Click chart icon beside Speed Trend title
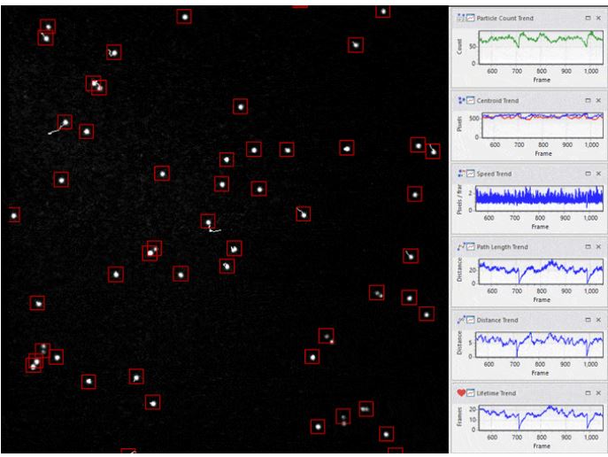 [x=471, y=174]
